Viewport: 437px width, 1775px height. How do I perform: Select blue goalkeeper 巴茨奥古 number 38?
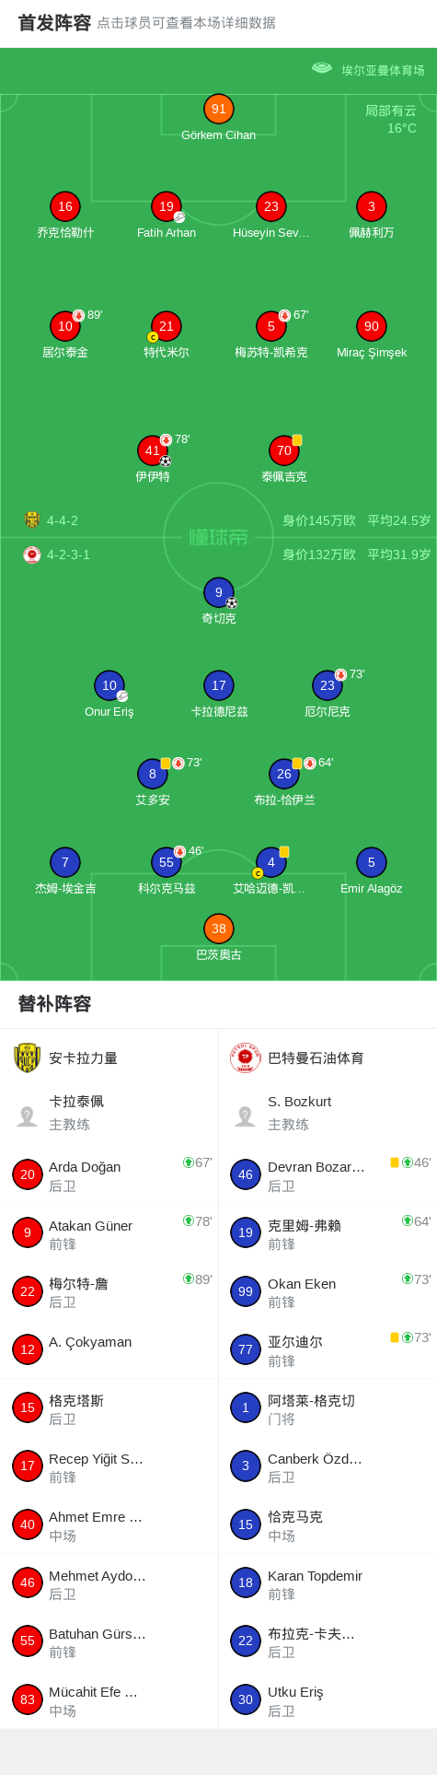point(218,928)
